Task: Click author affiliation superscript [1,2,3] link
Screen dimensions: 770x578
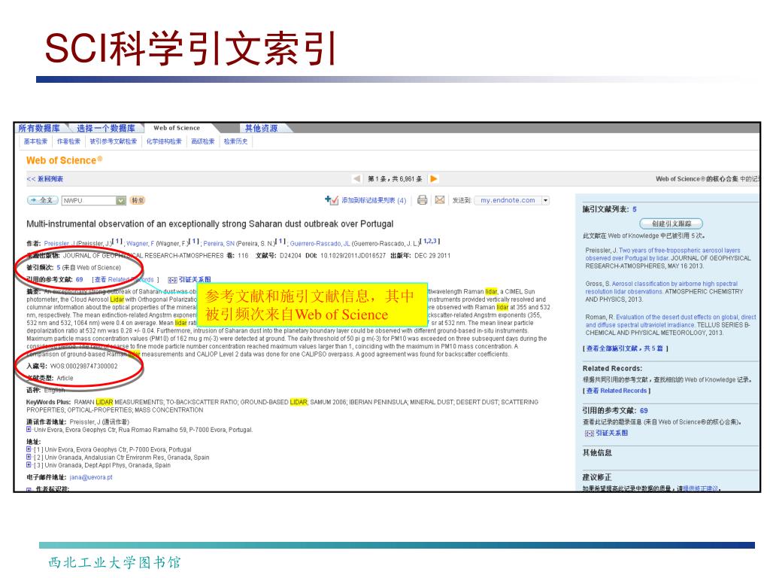Action: pos(430,242)
